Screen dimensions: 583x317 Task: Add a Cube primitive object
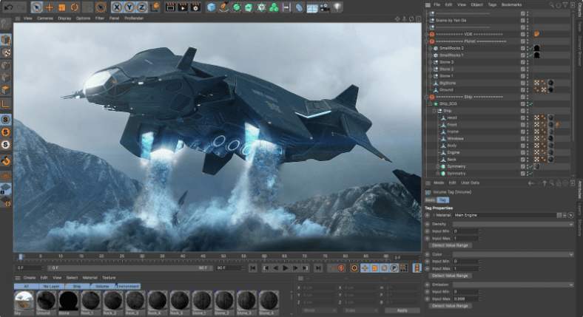pos(211,7)
